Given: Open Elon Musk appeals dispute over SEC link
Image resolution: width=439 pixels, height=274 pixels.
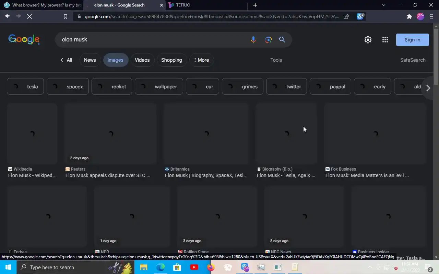Looking at the screenshot, I should (108, 175).
